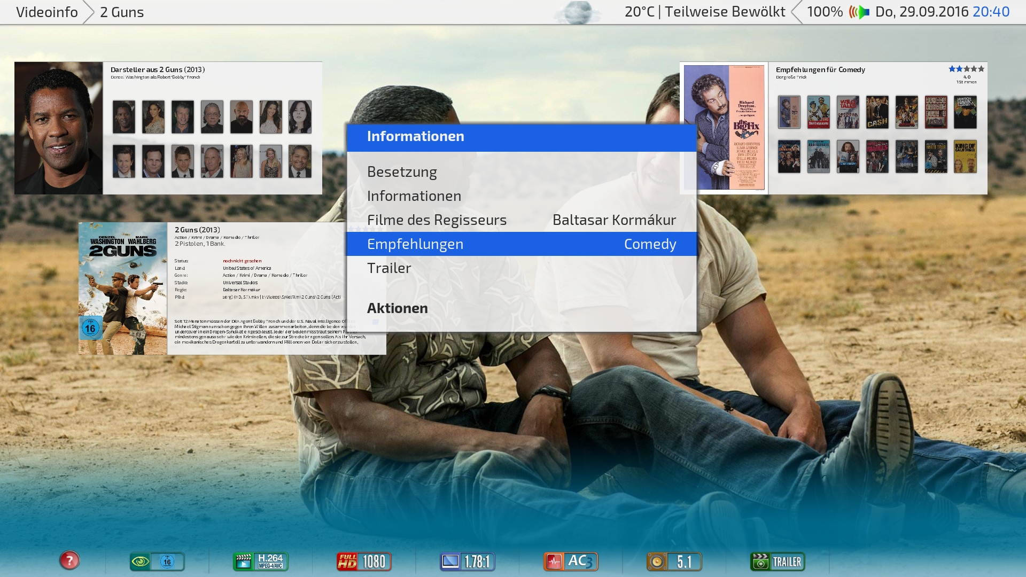1026x577 pixels.
Task: Click the Full HD 1080 resolution flag
Action: pos(364,562)
